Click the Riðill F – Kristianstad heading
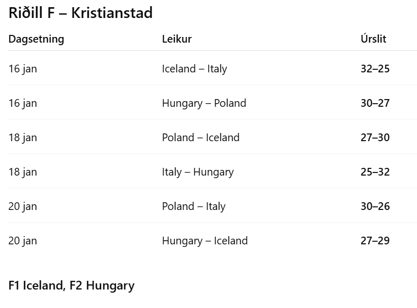Viewport: 417px width, 308px height. (x=81, y=13)
